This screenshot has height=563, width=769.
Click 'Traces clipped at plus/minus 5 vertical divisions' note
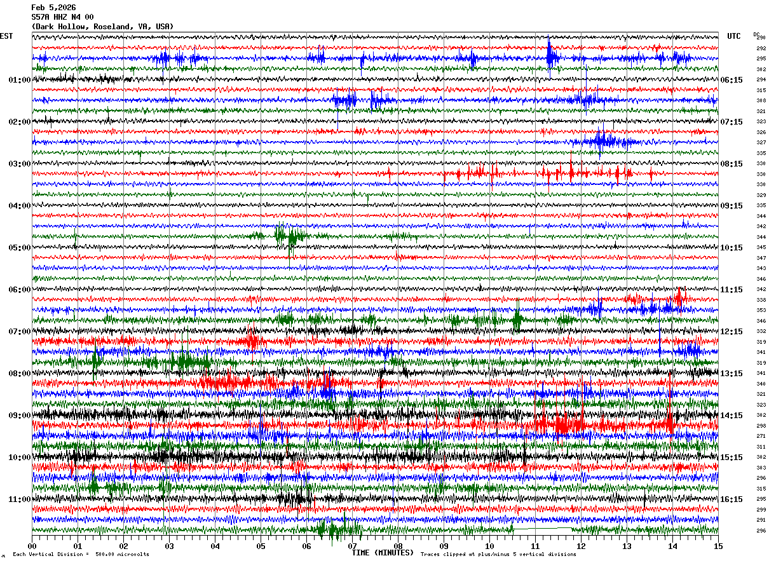click(x=498, y=554)
